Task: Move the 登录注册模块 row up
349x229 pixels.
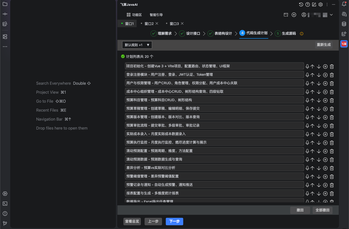Action: (312, 75)
